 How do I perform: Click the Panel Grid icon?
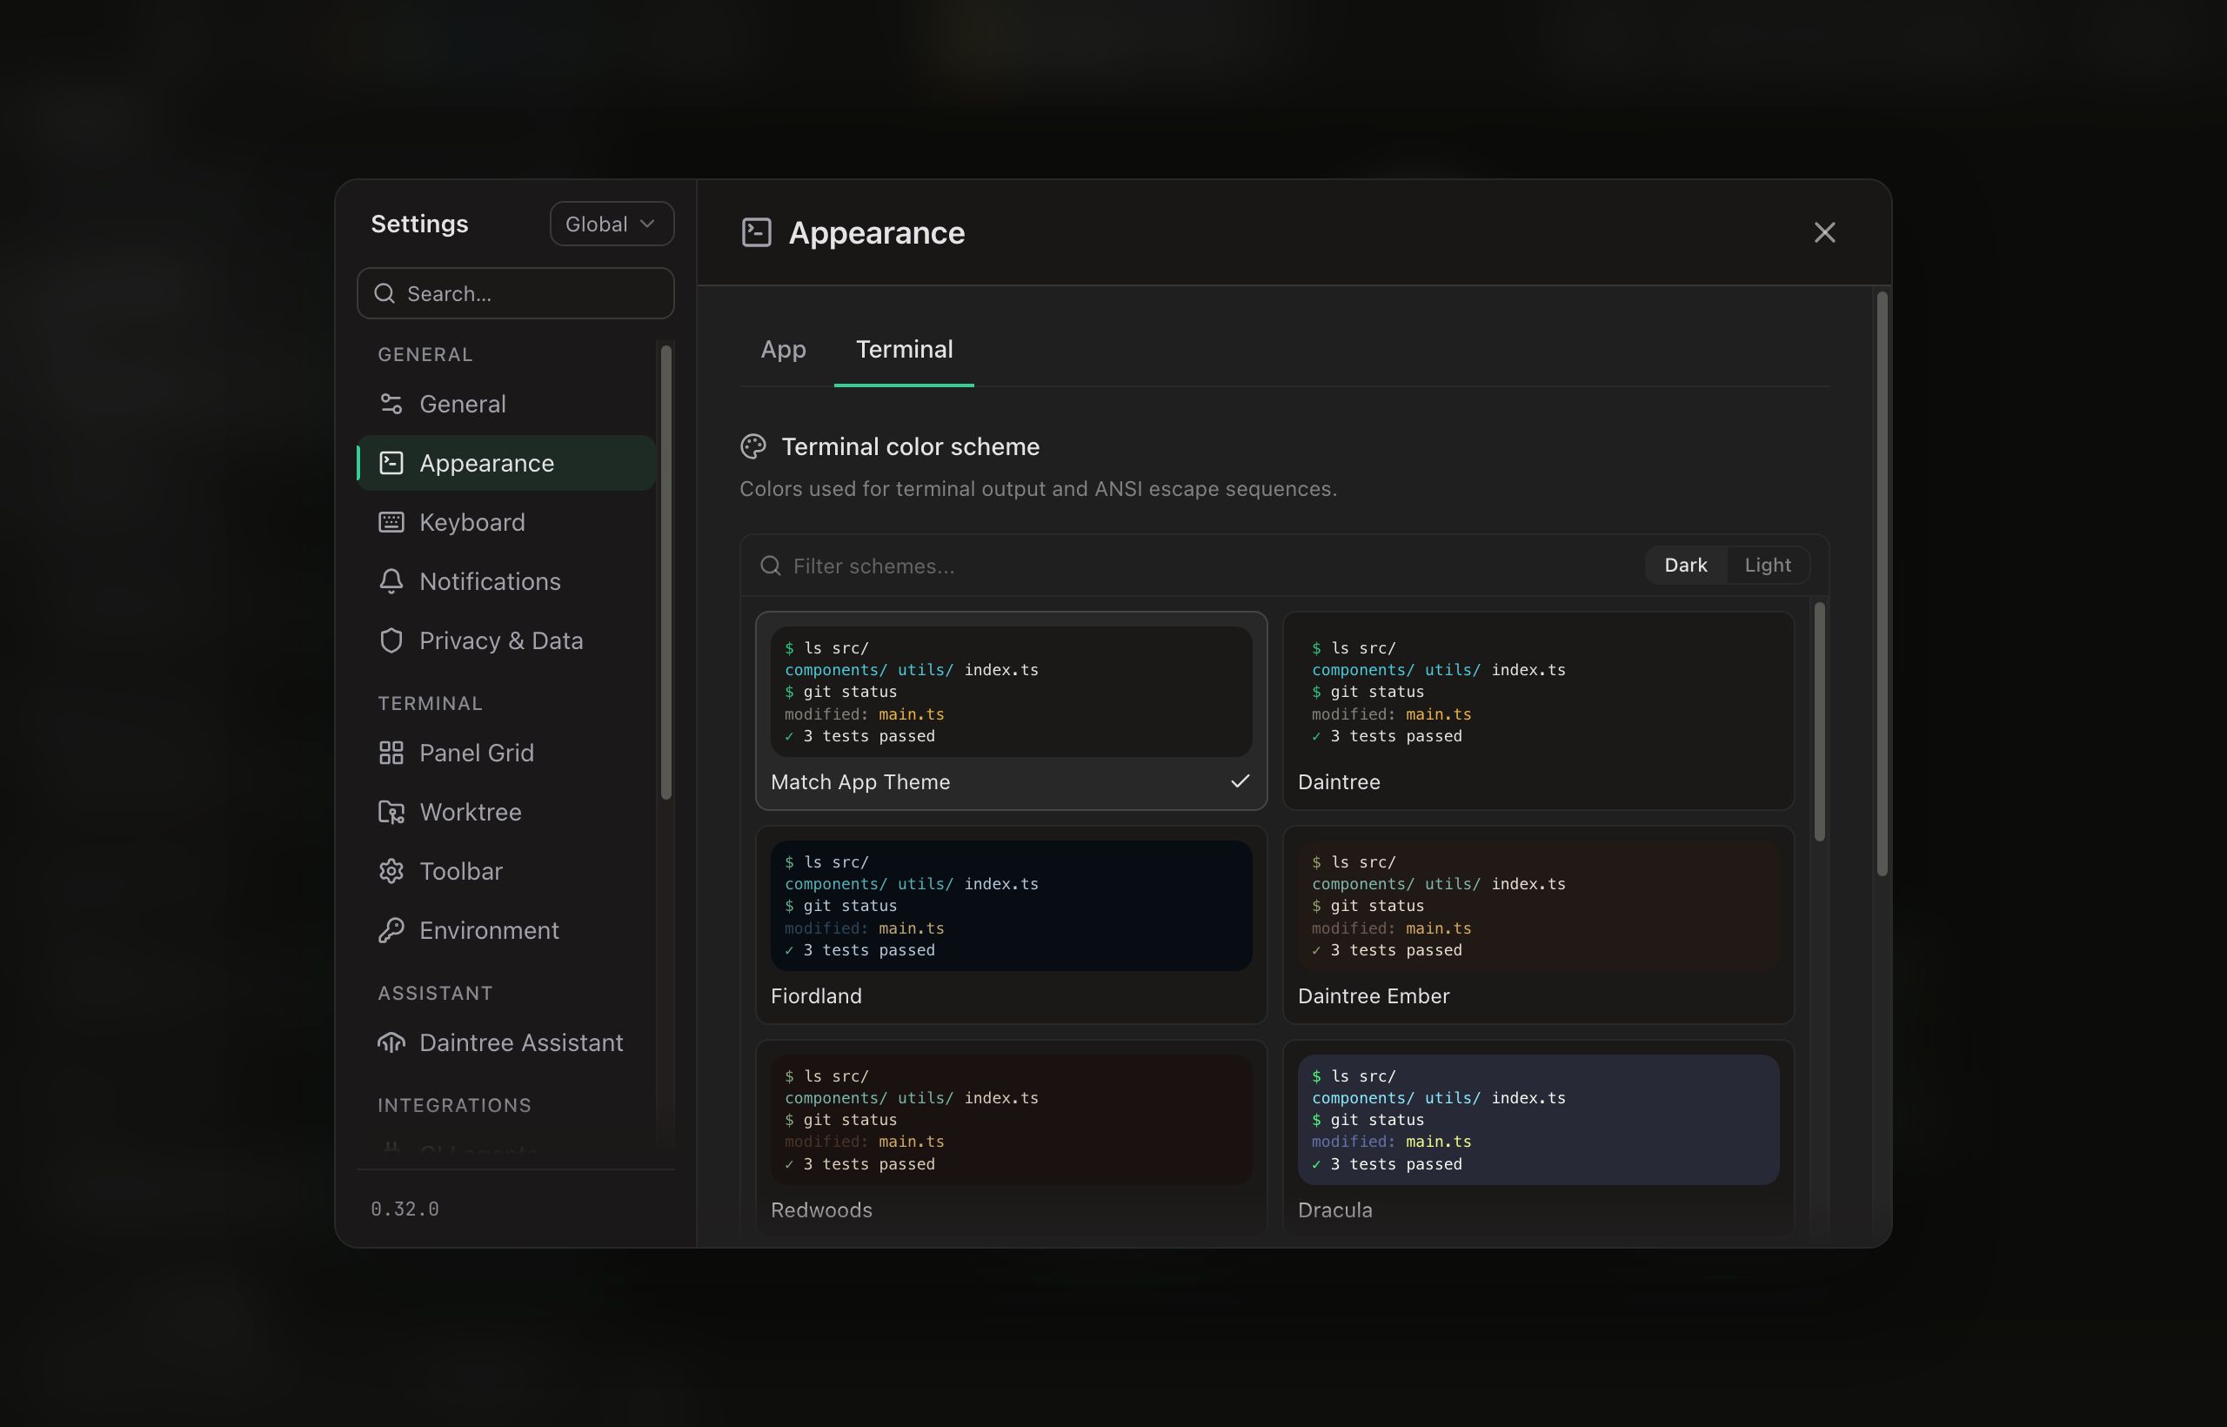click(x=391, y=754)
